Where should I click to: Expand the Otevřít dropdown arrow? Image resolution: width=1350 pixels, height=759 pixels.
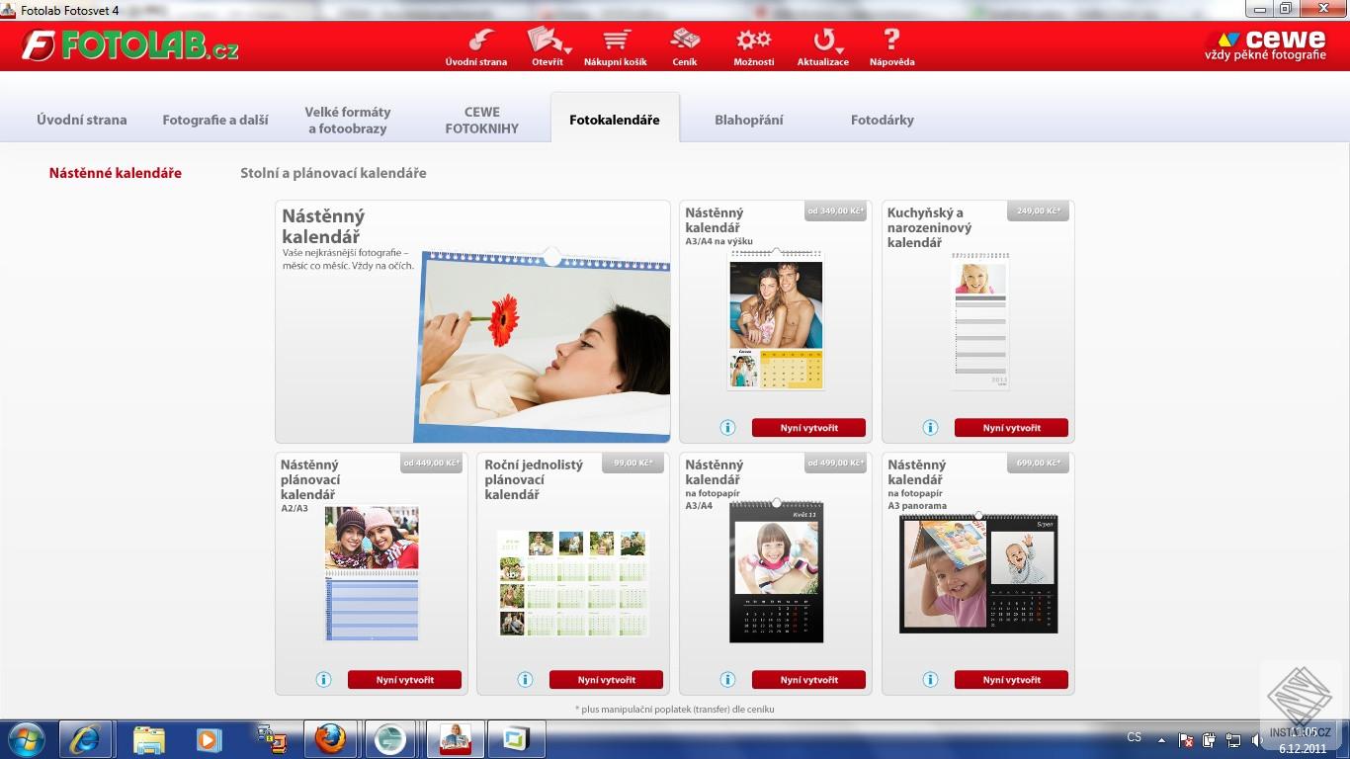point(568,49)
